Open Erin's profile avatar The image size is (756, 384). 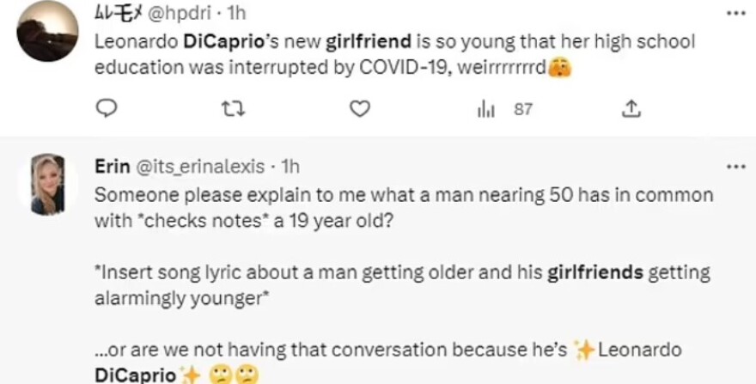[x=47, y=184]
